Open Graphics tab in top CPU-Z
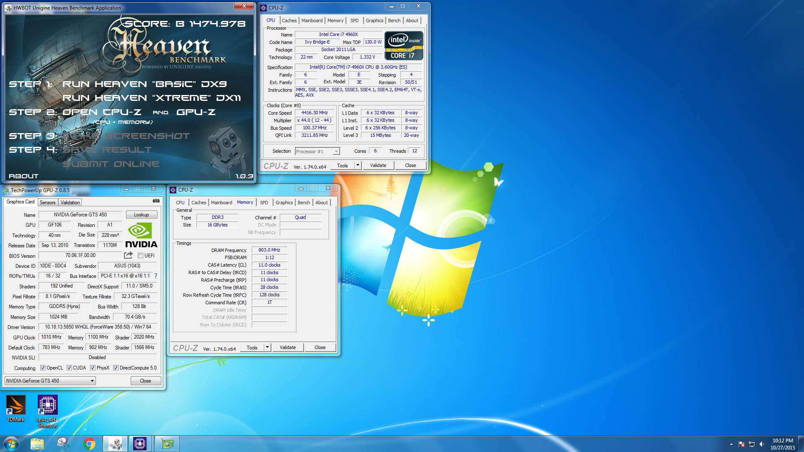Viewport: 804px width, 452px height. click(x=374, y=21)
